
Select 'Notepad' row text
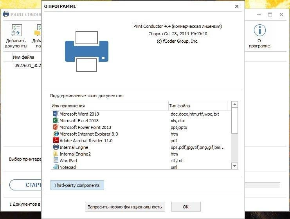point(68,167)
